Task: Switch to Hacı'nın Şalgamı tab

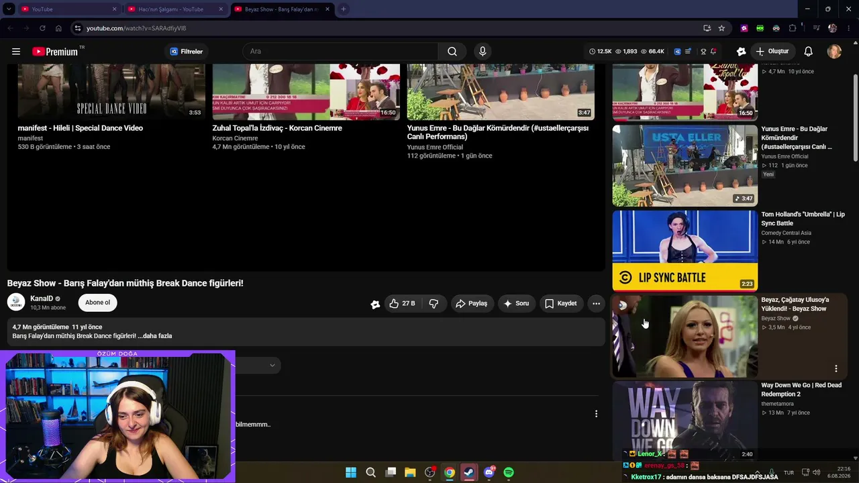Action: click(x=174, y=9)
